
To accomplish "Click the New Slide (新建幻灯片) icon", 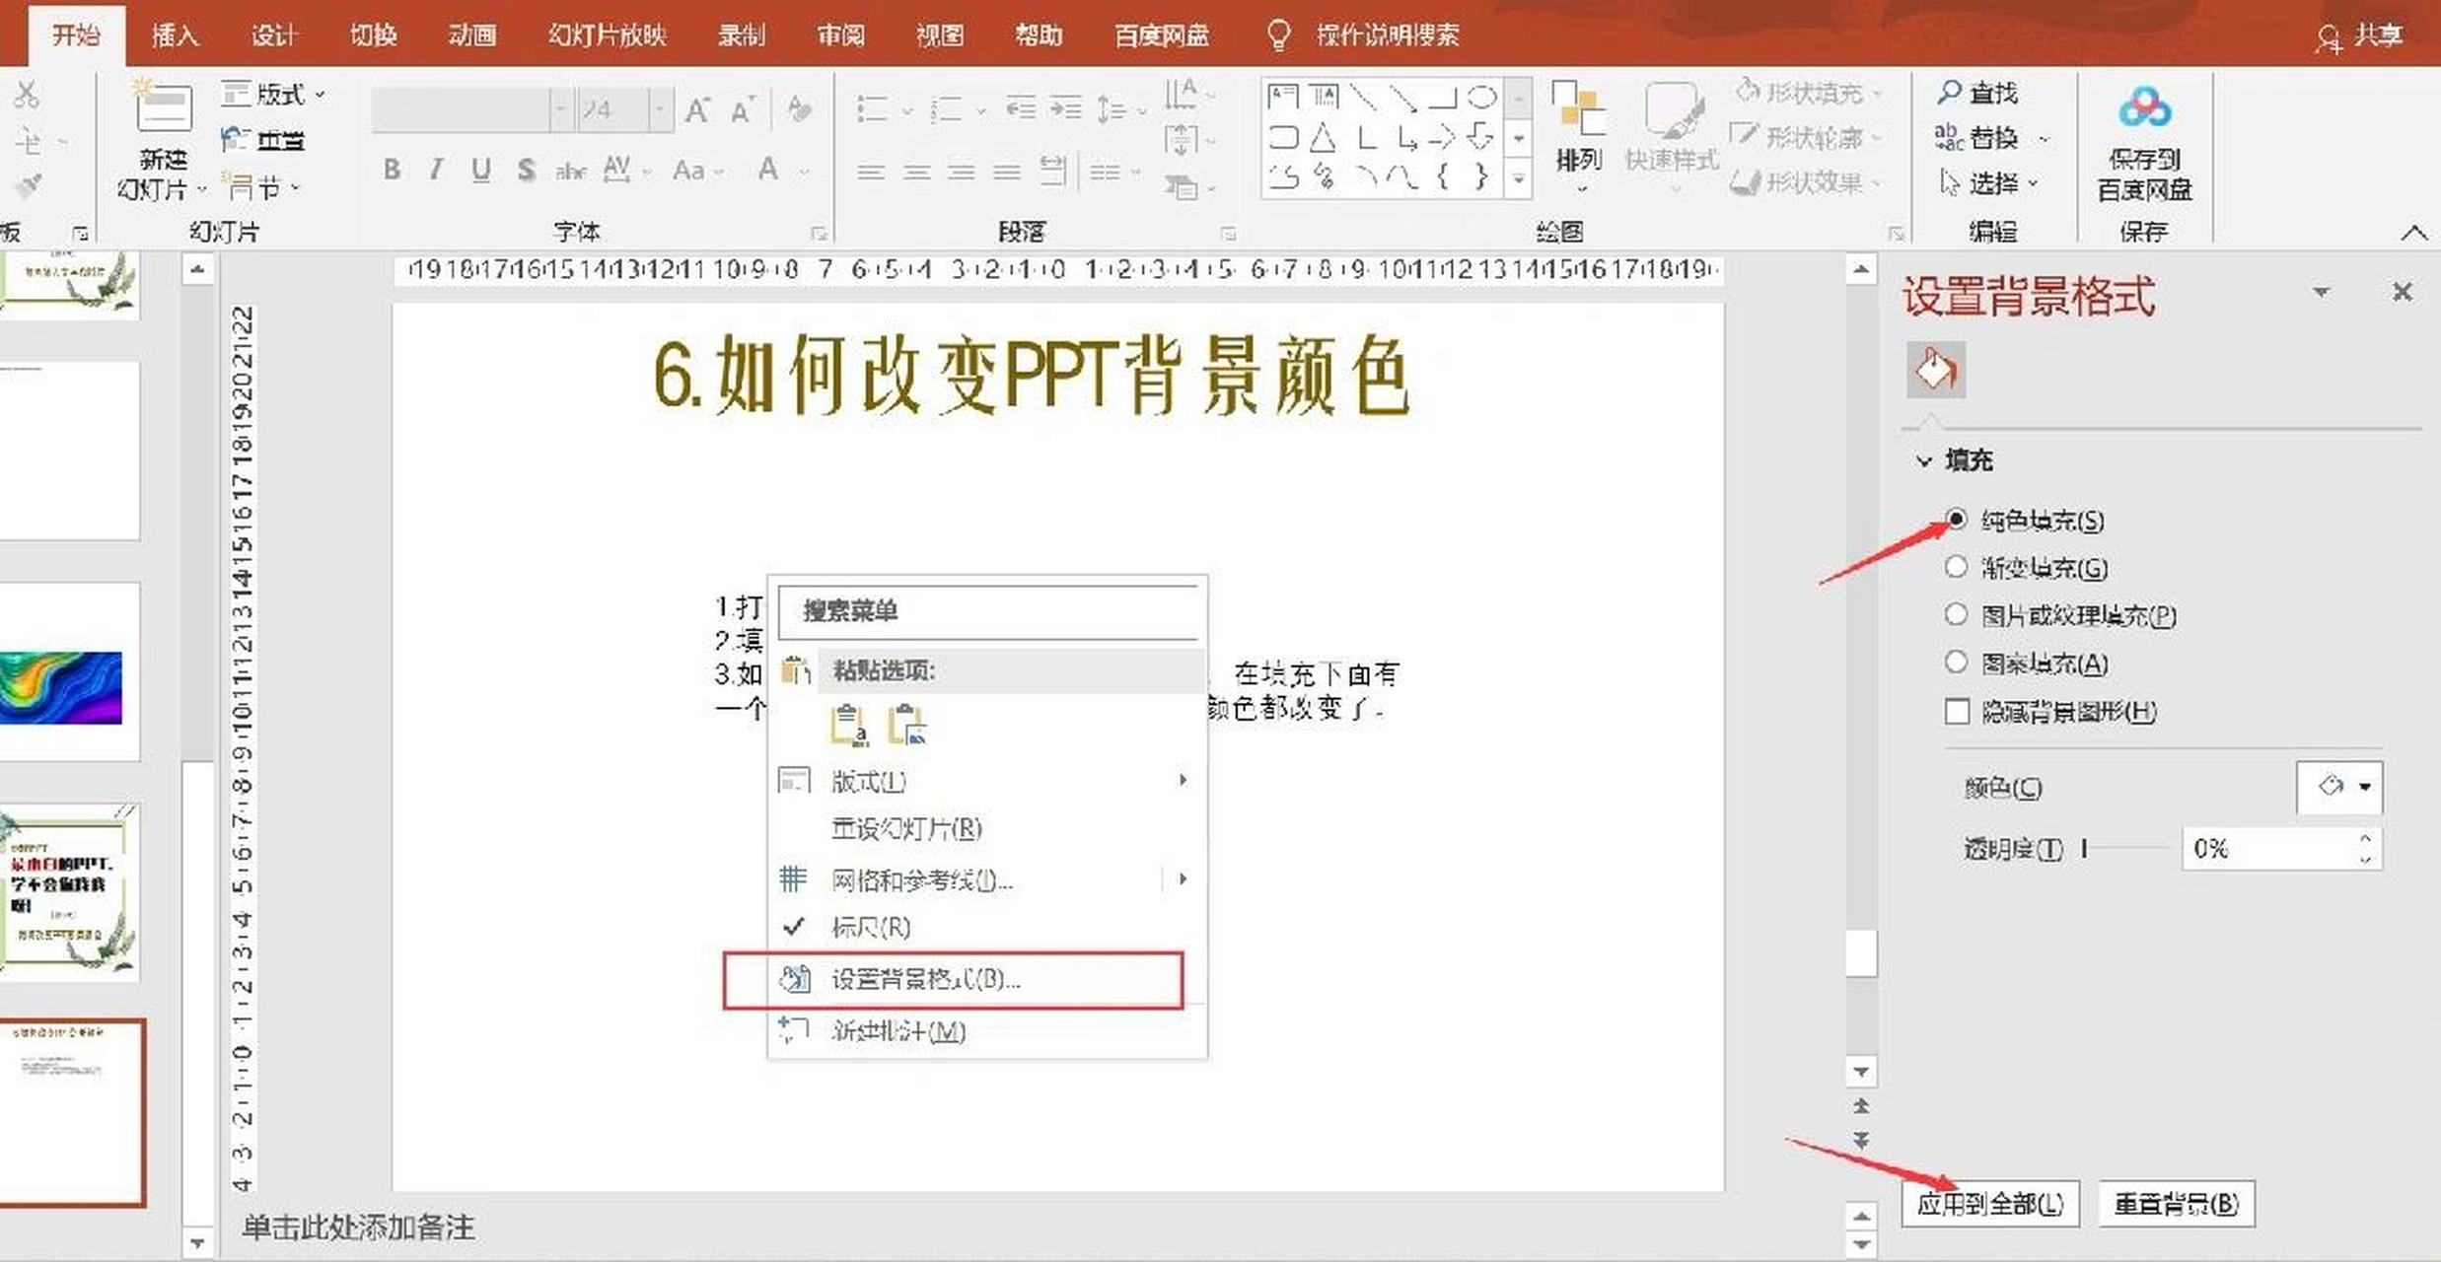I will 163,106.
